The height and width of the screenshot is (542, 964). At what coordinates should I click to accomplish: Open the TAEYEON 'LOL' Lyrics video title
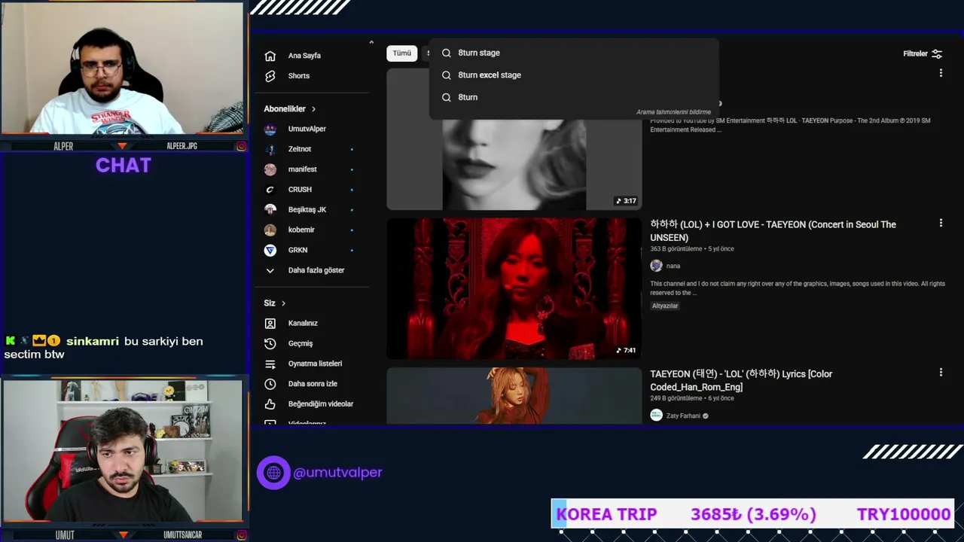[x=741, y=380]
